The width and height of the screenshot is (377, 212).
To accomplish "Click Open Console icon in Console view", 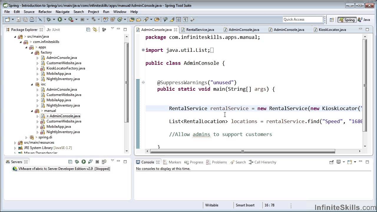I will click(350, 162).
